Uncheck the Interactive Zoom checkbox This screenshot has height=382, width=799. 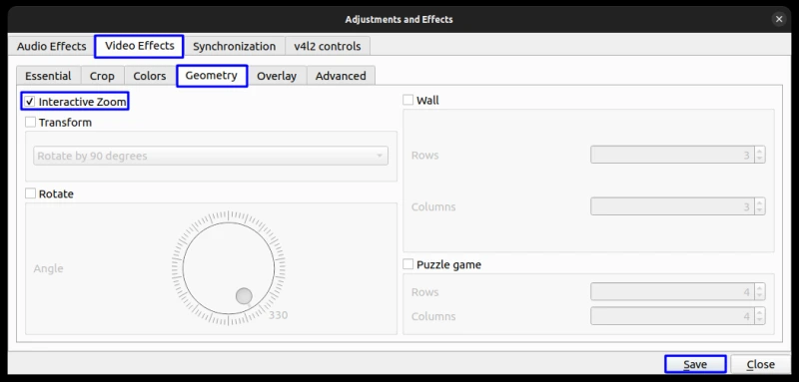pyautogui.click(x=30, y=102)
